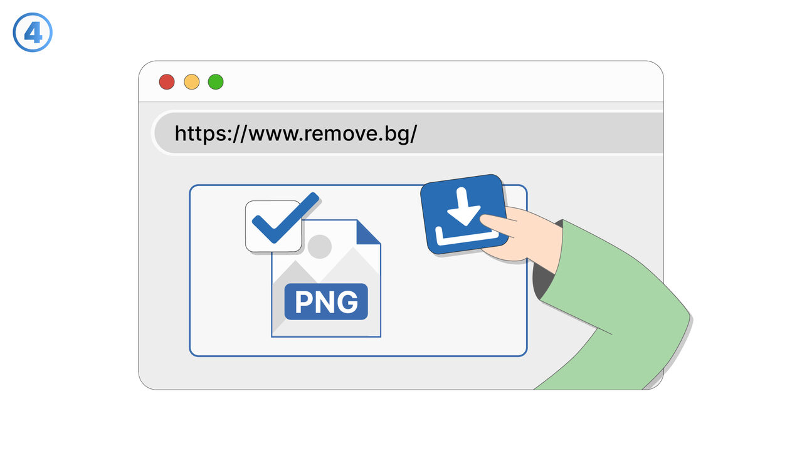Viewport: 802px width, 451px height.
Task: Click the blue download icon
Action: pyautogui.click(x=463, y=214)
